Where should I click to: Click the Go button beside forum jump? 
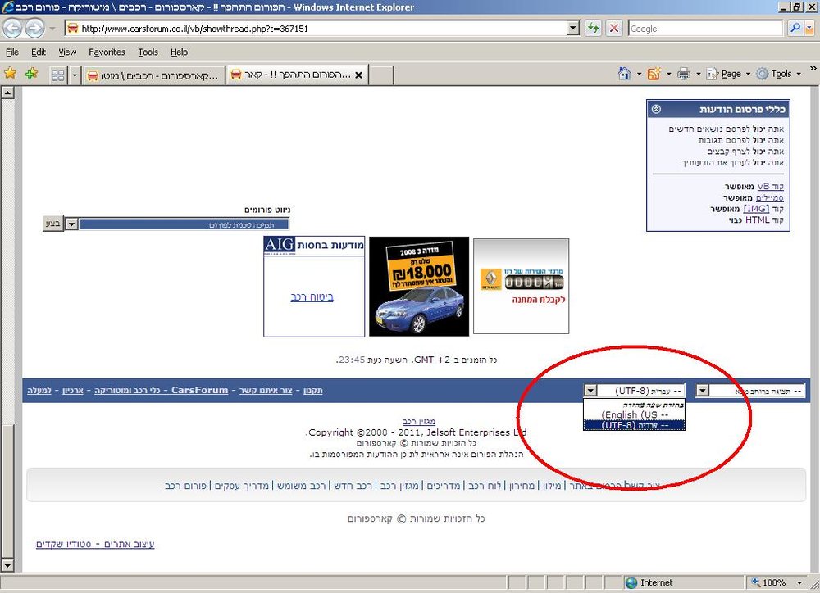[52, 224]
